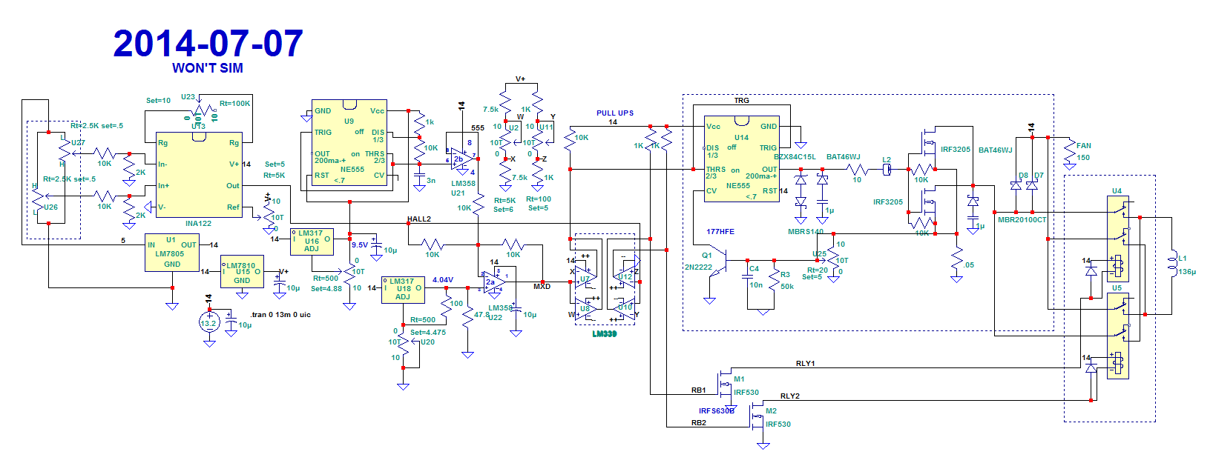Image resolution: width=1213 pixels, height=466 pixels.
Task: Select the NE555 timer block U9
Action: coord(349,143)
